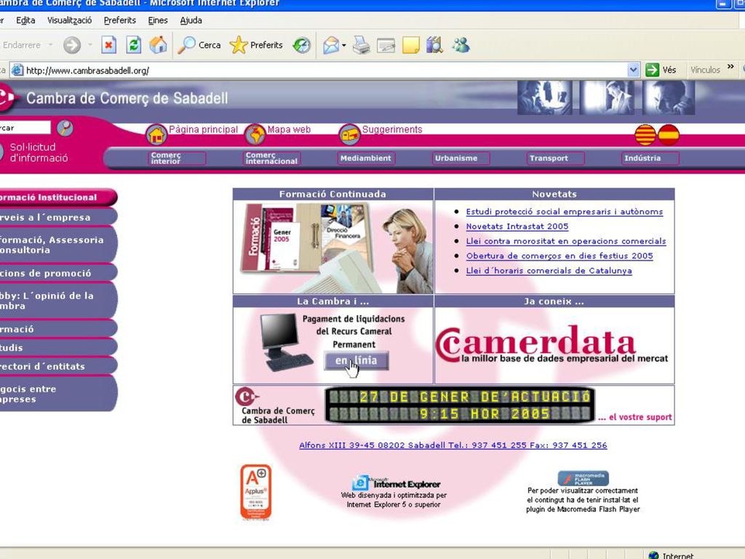Select the Spanish flag language icon

pos(669,135)
